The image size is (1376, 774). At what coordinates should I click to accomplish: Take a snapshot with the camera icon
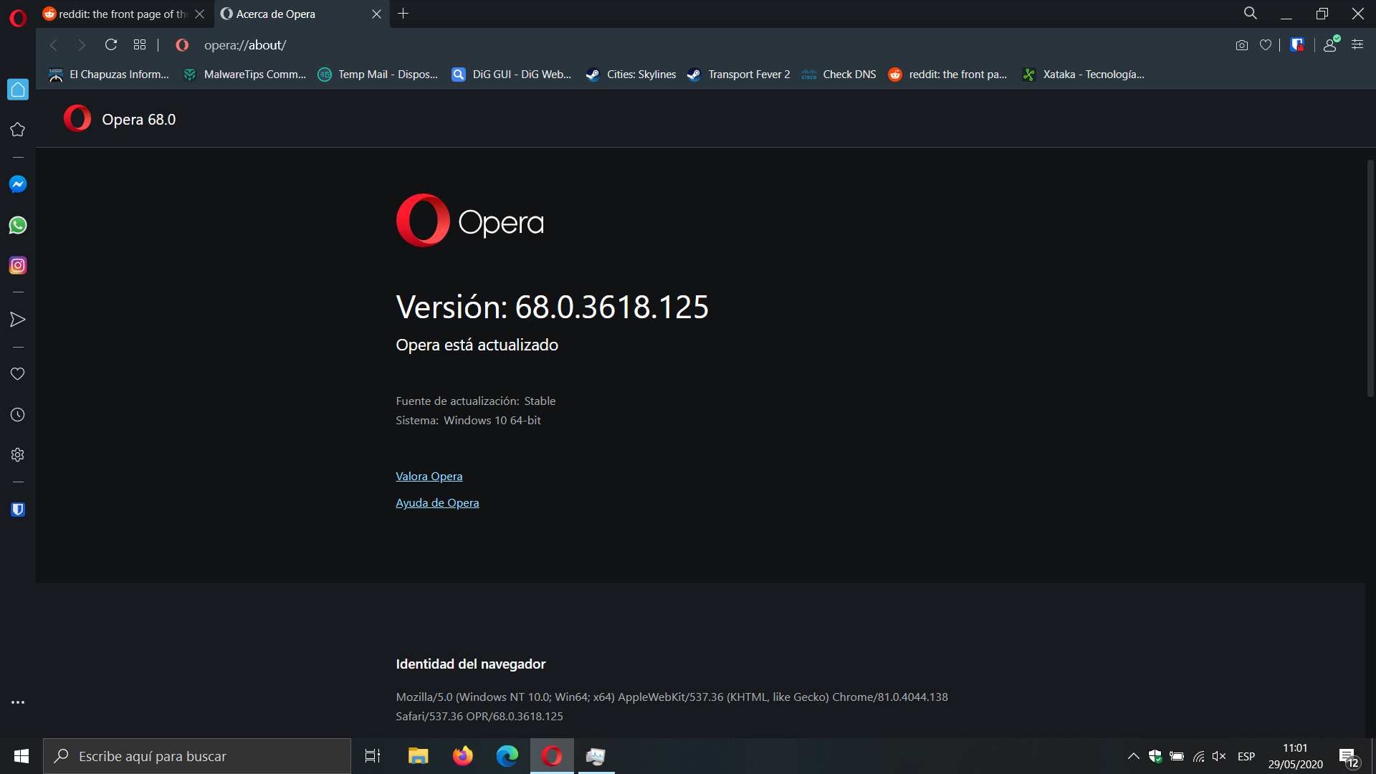1242,45
